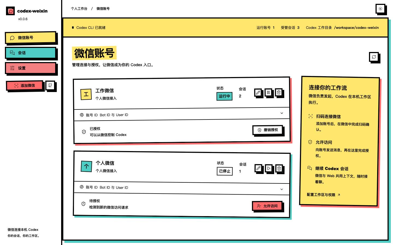Image resolution: width=393 pixels, height=245 pixels.
Task: Click the 个人微信 account name
Action: [105, 163]
